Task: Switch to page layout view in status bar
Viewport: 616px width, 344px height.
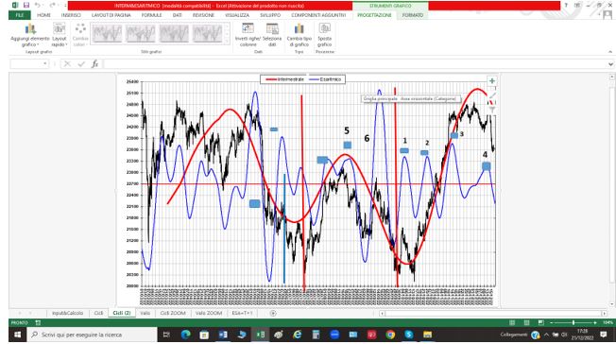Action: point(526,323)
